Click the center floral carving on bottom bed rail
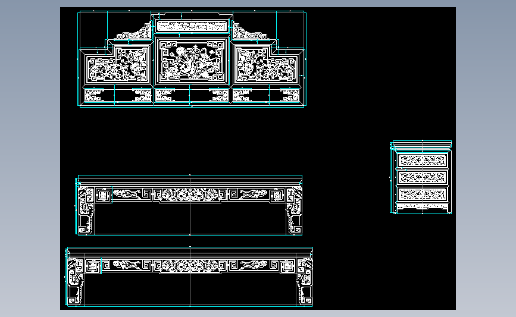The height and width of the screenshot is (317, 516). [190, 265]
